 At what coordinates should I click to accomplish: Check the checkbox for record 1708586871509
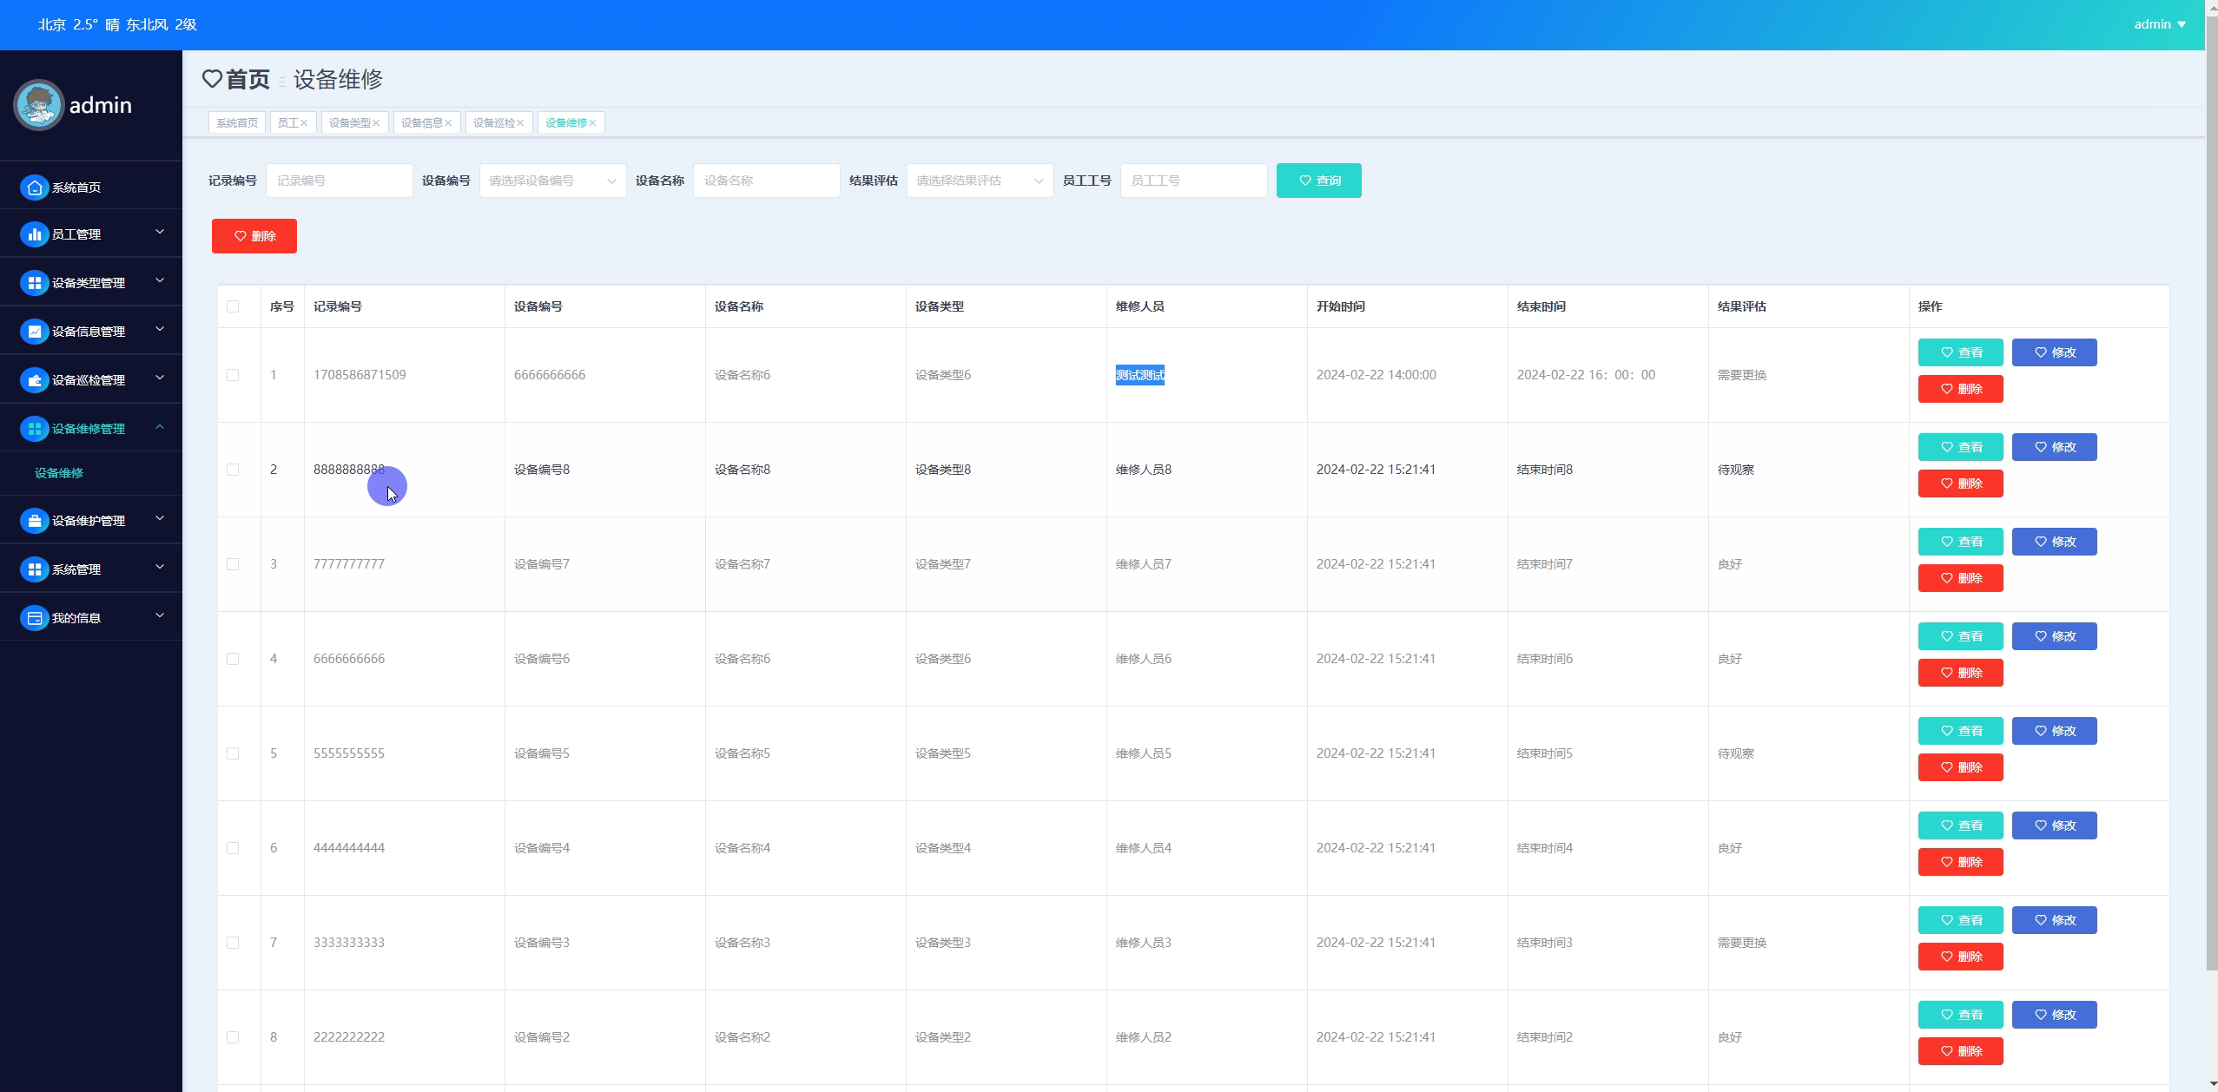coord(233,375)
